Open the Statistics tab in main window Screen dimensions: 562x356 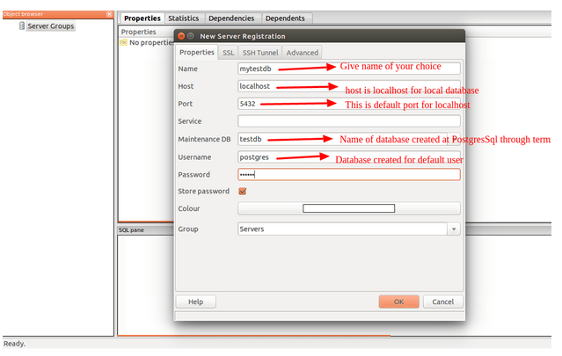184,18
